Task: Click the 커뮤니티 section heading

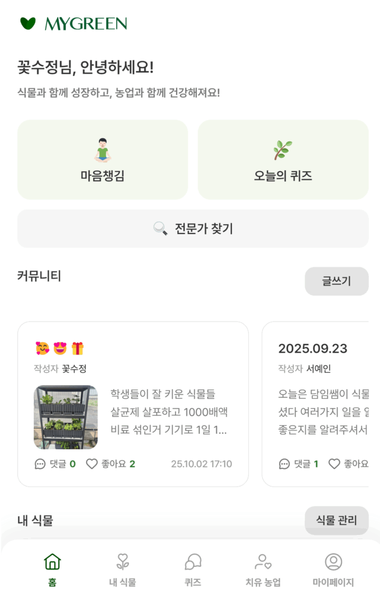Action: click(39, 276)
